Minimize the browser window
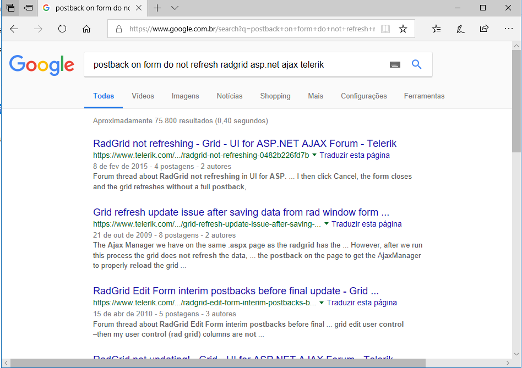 pyautogui.click(x=458, y=8)
